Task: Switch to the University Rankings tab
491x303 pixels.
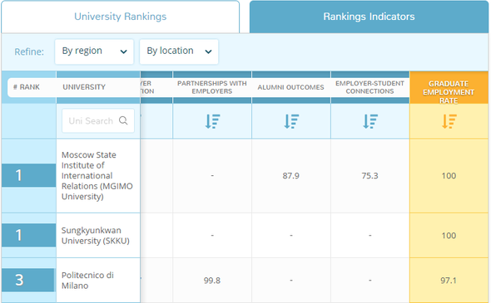Action: (120, 17)
